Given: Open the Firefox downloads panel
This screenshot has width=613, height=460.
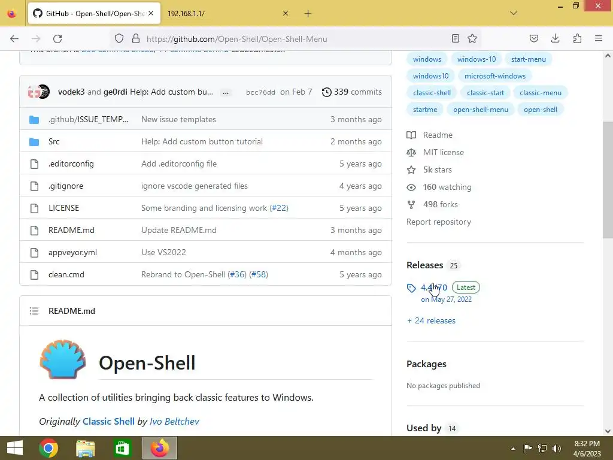Looking at the screenshot, I should 555,38.
